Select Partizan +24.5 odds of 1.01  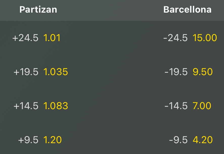pyautogui.click(x=52, y=38)
